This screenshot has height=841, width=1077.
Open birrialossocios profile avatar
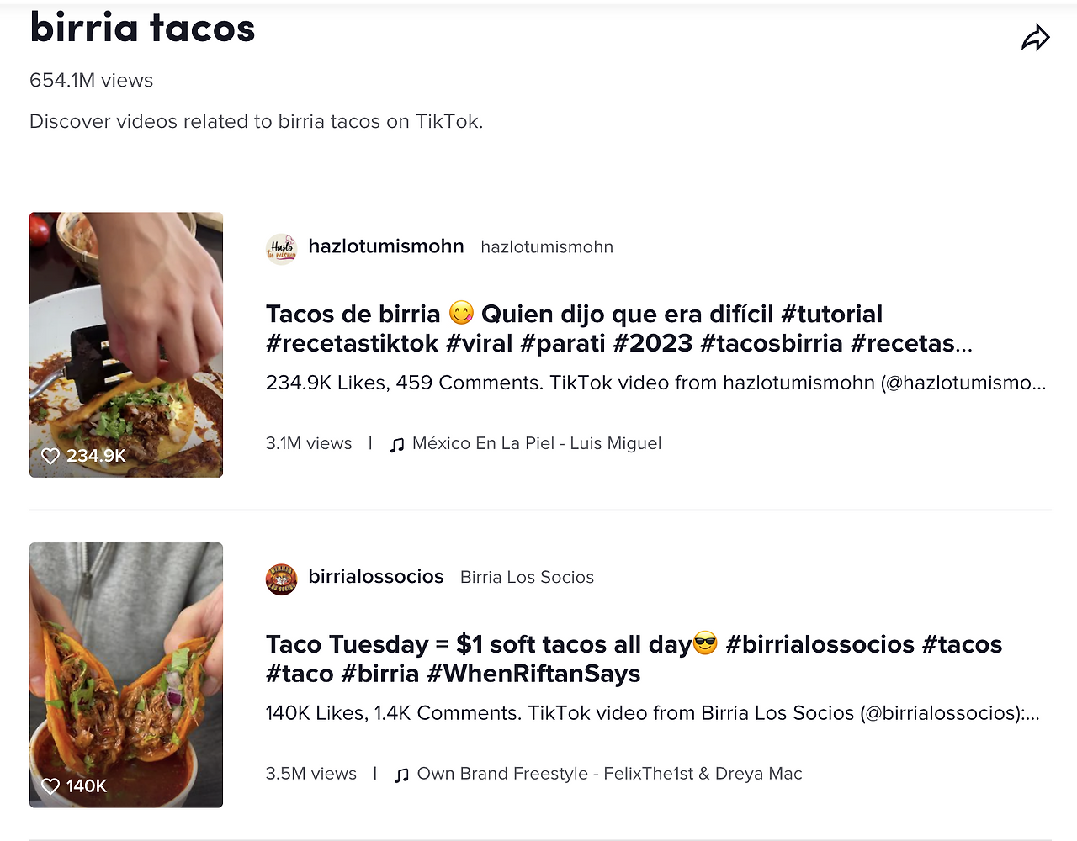pyautogui.click(x=281, y=579)
